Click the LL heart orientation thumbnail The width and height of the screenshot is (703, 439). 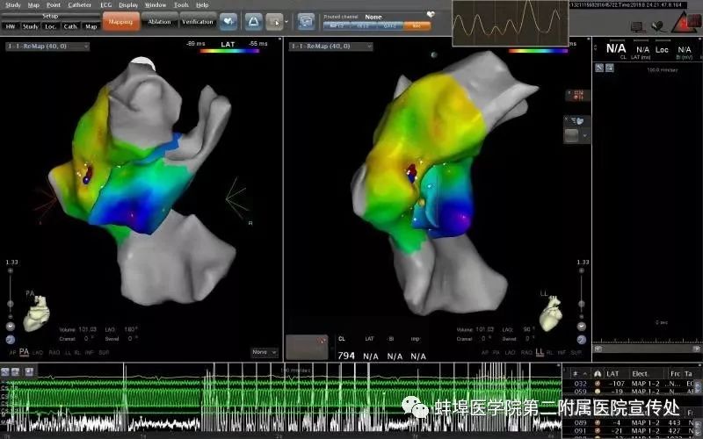(x=551, y=313)
